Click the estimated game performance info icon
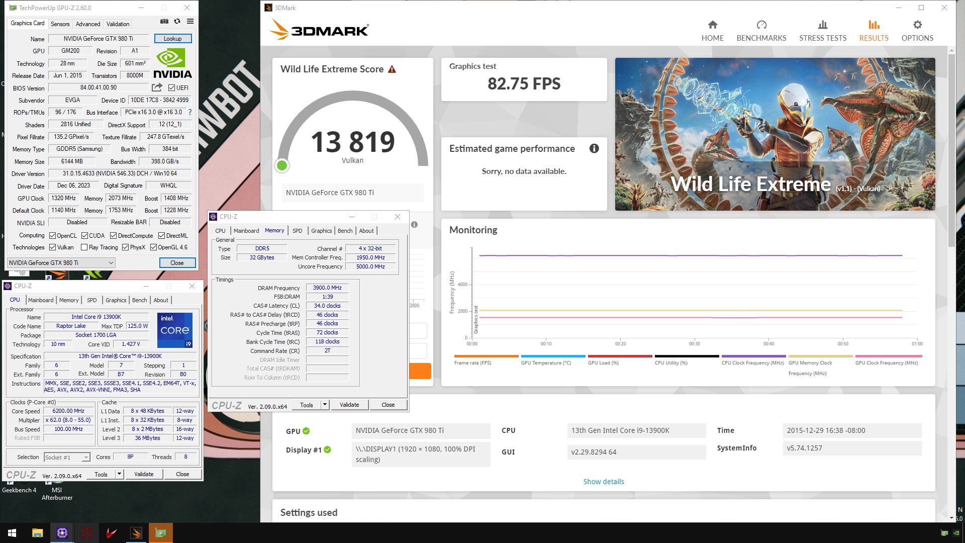This screenshot has width=965, height=543. (x=594, y=148)
